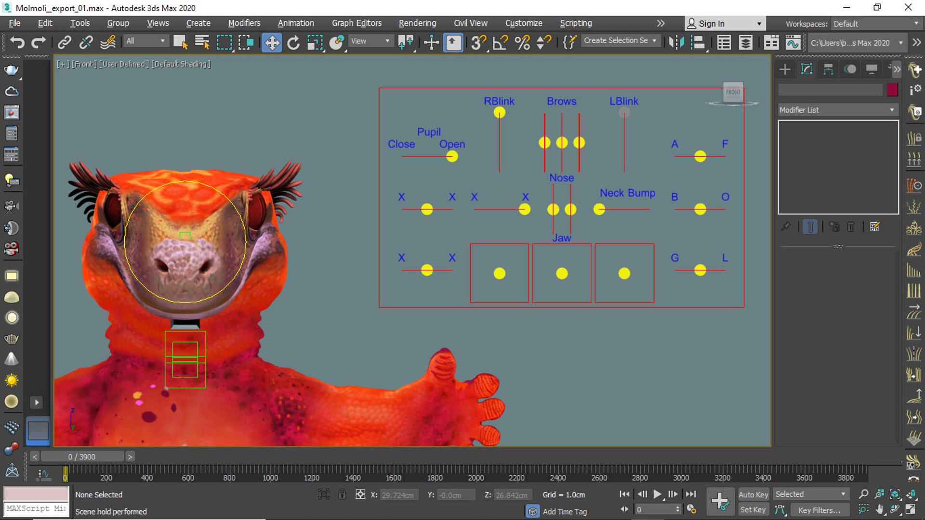The image size is (925, 520).
Task: Click the Mirror tool icon
Action: pos(676,42)
